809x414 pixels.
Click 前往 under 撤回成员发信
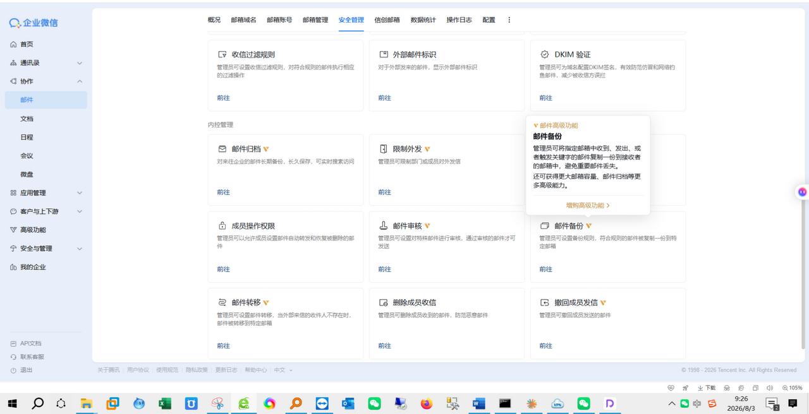pos(545,346)
